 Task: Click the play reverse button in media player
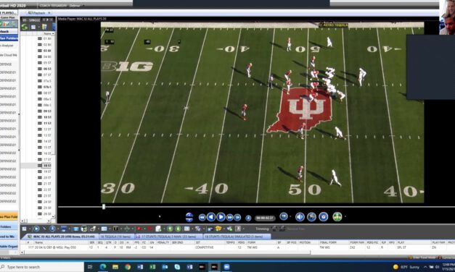[211, 217]
